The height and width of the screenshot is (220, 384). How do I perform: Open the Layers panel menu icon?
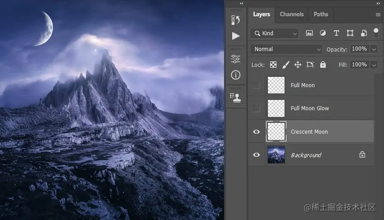pyautogui.click(x=378, y=15)
